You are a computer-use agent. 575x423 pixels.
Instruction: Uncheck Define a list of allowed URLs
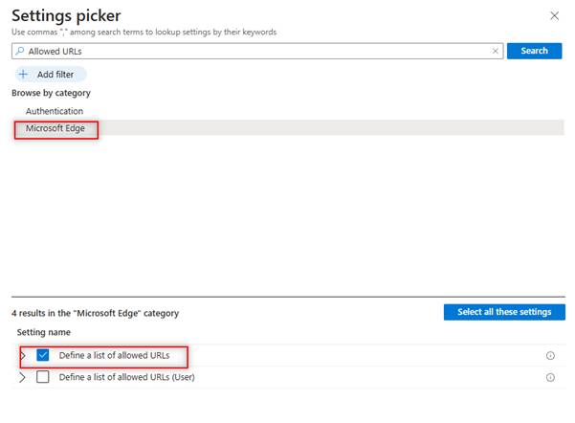click(42, 355)
